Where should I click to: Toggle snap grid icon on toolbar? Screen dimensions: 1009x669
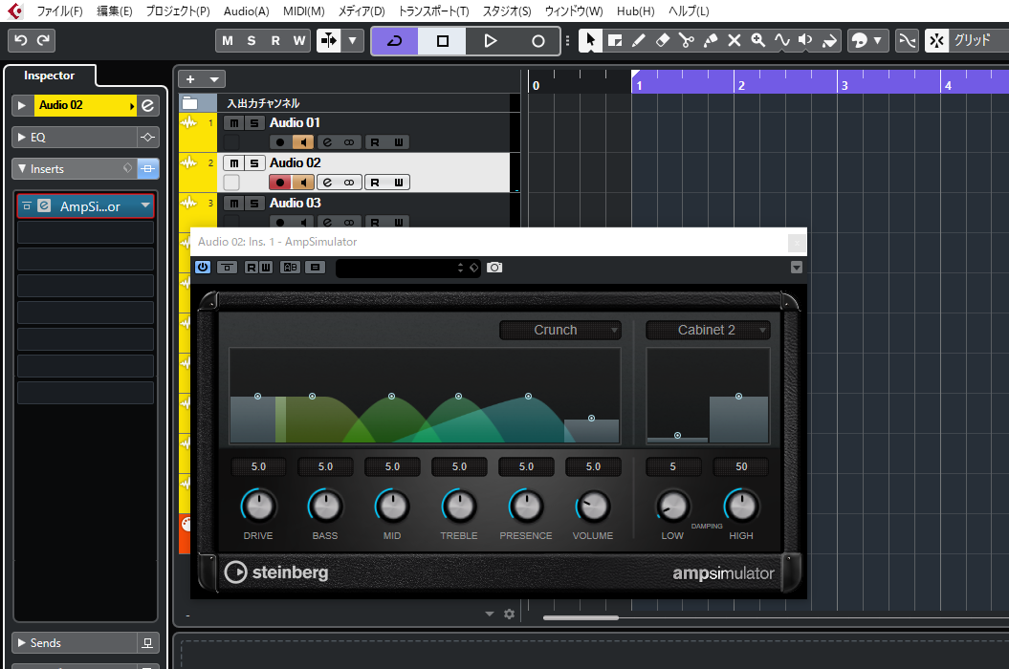[x=937, y=40]
